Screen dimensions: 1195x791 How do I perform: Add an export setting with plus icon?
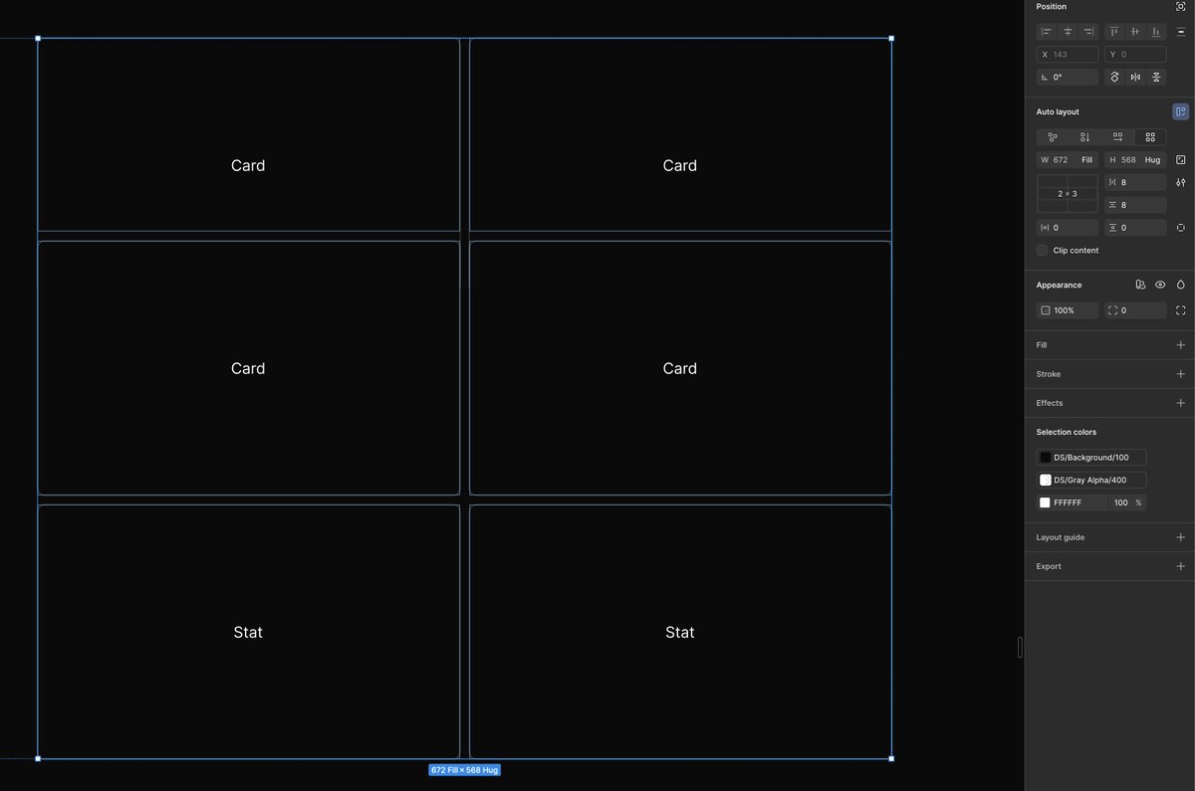(1181, 566)
